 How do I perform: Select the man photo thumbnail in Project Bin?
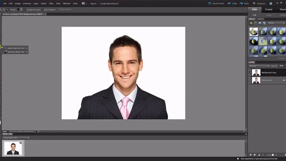pos(13,148)
